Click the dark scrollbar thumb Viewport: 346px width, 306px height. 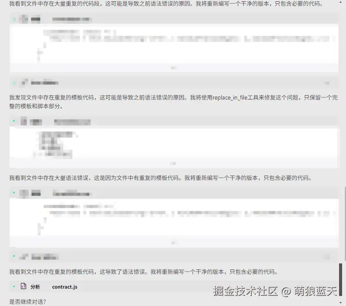point(340,279)
